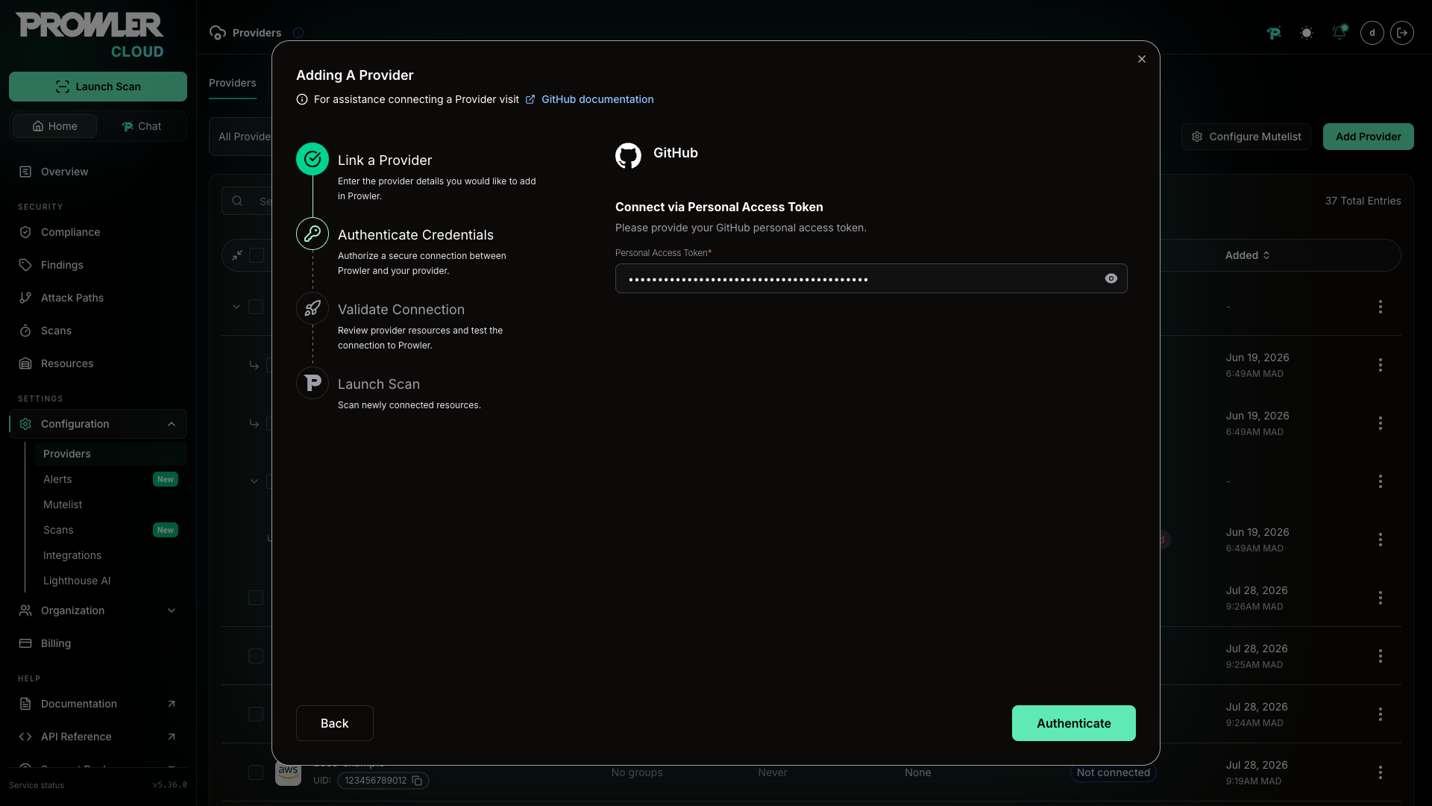Click Add Provider button

[1368, 137]
